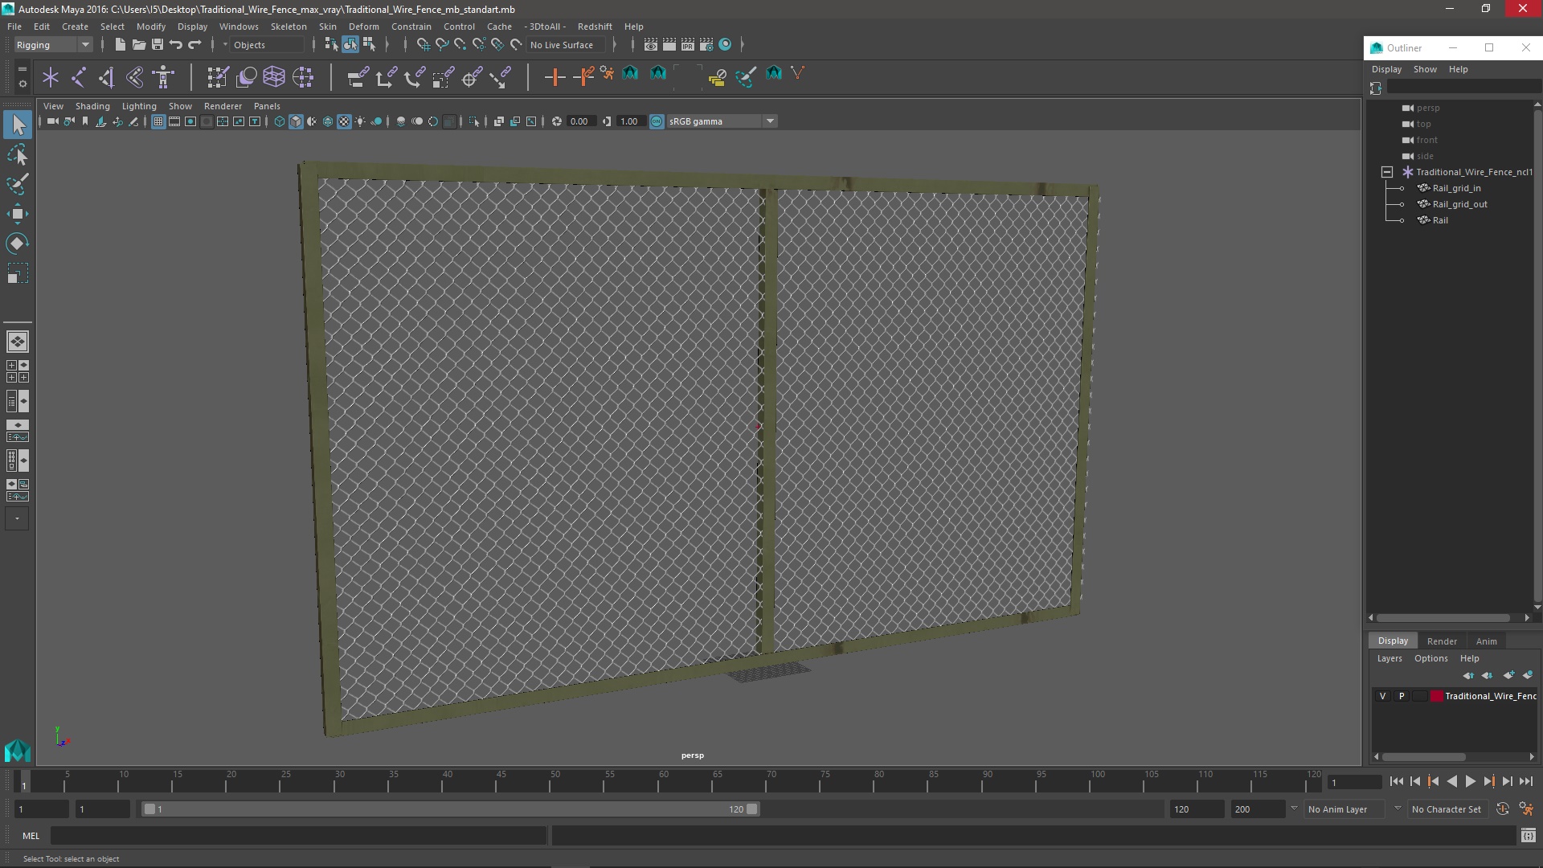Screen dimensions: 1543x868
Task: Click No Live Surface button
Action: pyautogui.click(x=561, y=44)
